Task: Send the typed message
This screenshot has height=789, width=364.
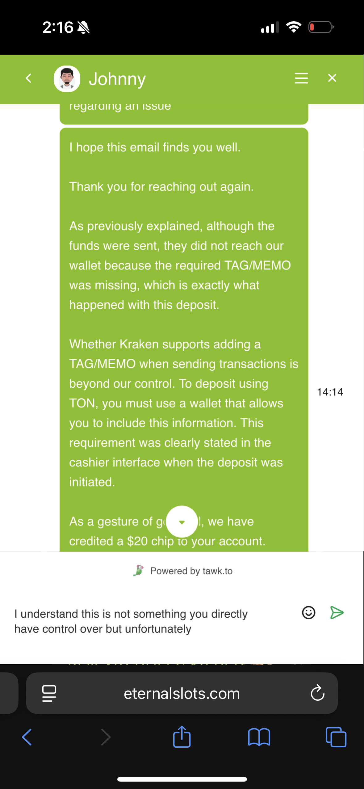Action: click(337, 612)
